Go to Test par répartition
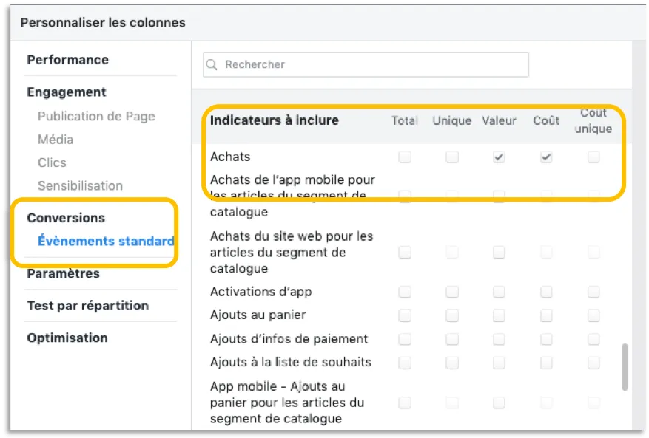Viewport: 649px width, 438px height. [88, 306]
